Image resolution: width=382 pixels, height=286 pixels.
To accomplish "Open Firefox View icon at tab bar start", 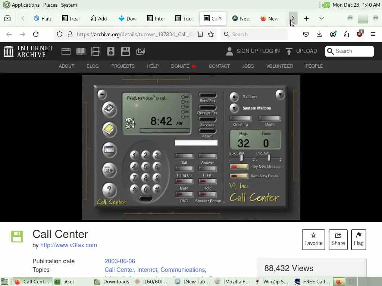I will tap(7, 19).
